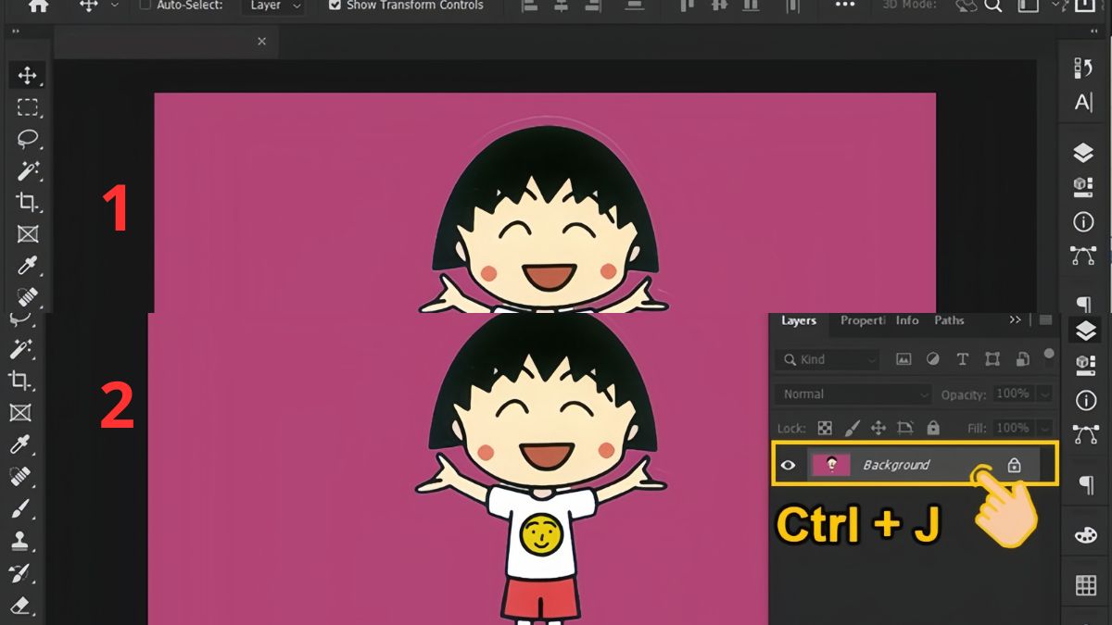1112x625 pixels.
Task: Enable the Auto-Select checkbox
Action: point(145,5)
